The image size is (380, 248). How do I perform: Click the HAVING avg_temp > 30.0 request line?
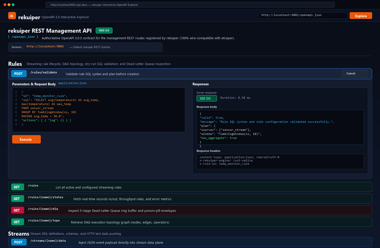[43, 116]
